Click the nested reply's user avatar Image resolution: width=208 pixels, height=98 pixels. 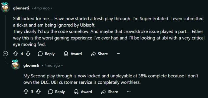pyautogui.click(x=15, y=65)
